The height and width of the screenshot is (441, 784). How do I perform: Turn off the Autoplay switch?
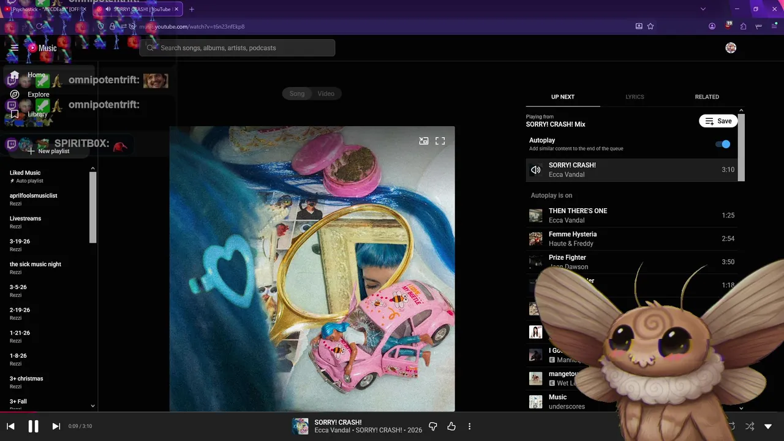pyautogui.click(x=723, y=144)
